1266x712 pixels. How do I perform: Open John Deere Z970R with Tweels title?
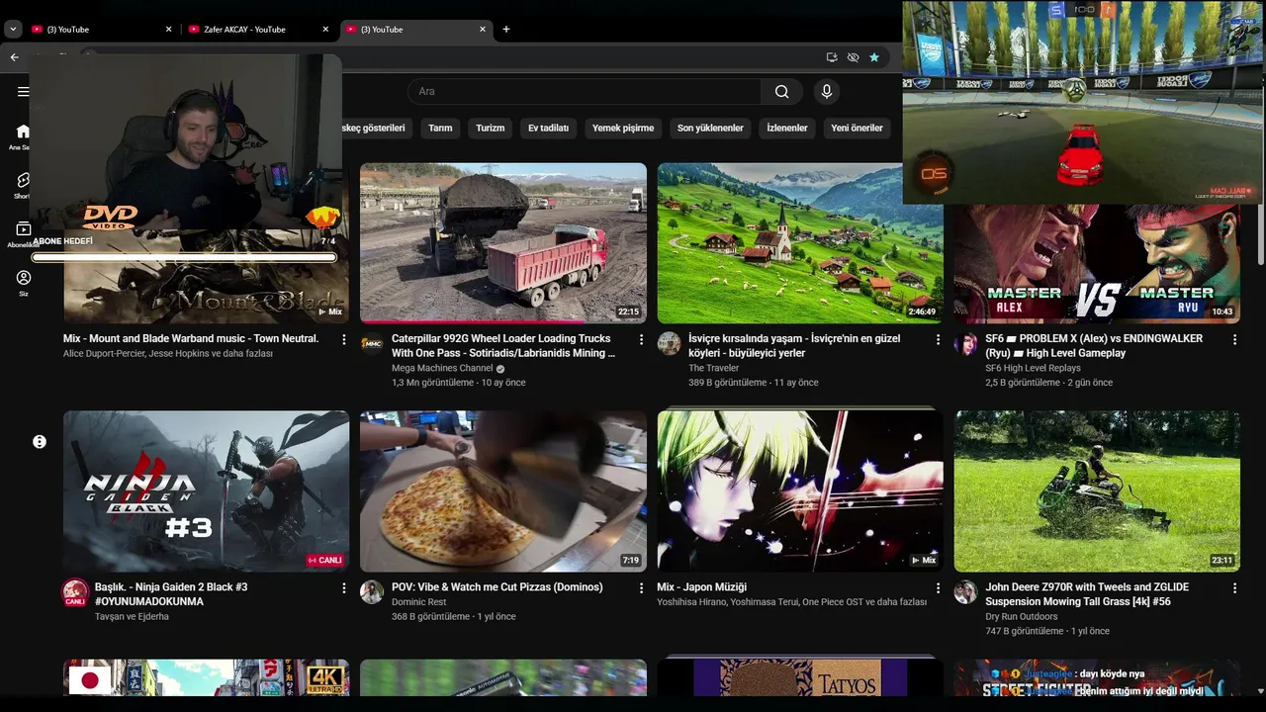tap(1087, 593)
